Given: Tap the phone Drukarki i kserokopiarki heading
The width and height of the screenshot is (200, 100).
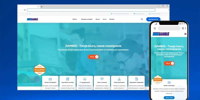Looking at the screenshot, I should coord(169,85).
